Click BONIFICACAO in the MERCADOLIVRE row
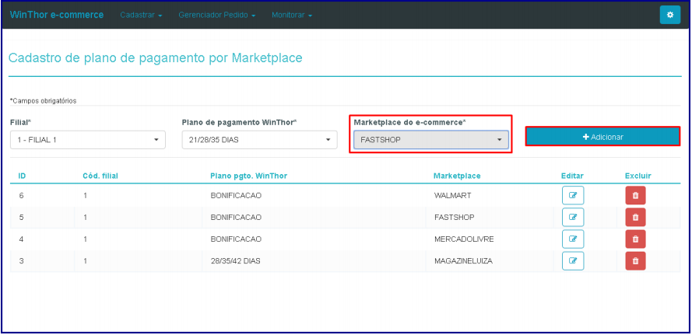 (x=236, y=239)
